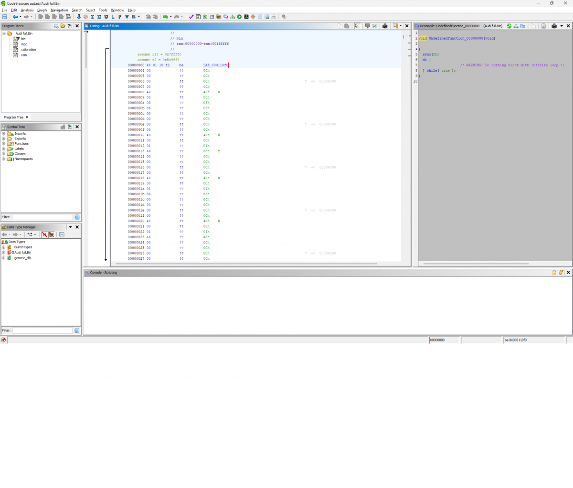Expand the Exports node in Symbol Tree
The height and width of the screenshot is (488, 573).
point(3,138)
